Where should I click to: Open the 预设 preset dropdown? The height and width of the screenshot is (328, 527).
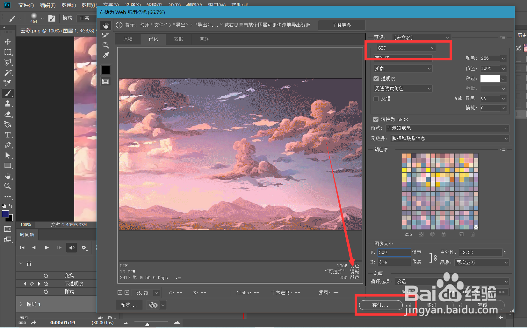coord(421,38)
